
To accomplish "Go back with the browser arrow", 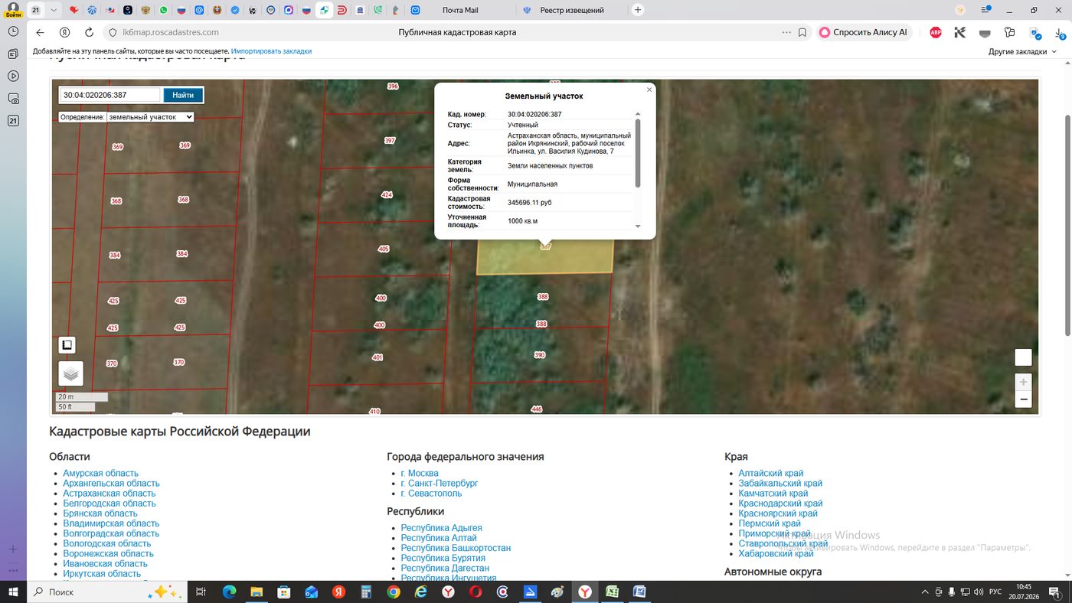I will (x=40, y=32).
